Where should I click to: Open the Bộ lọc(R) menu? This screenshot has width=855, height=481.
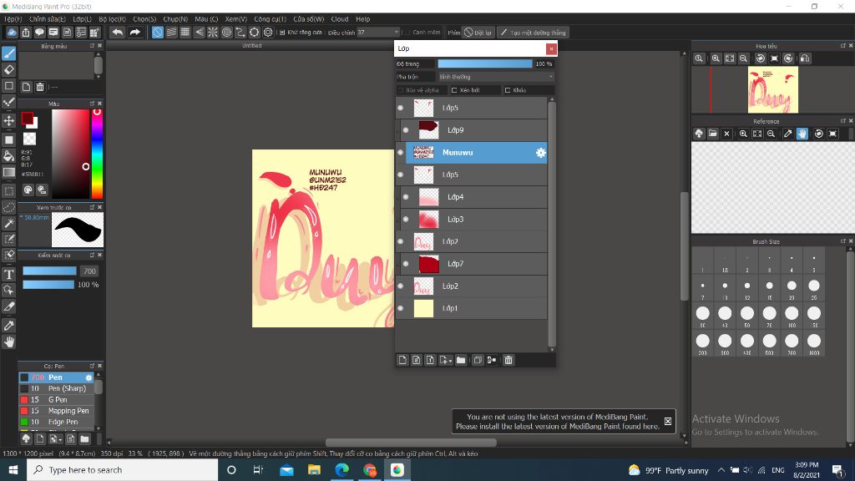[x=113, y=19]
